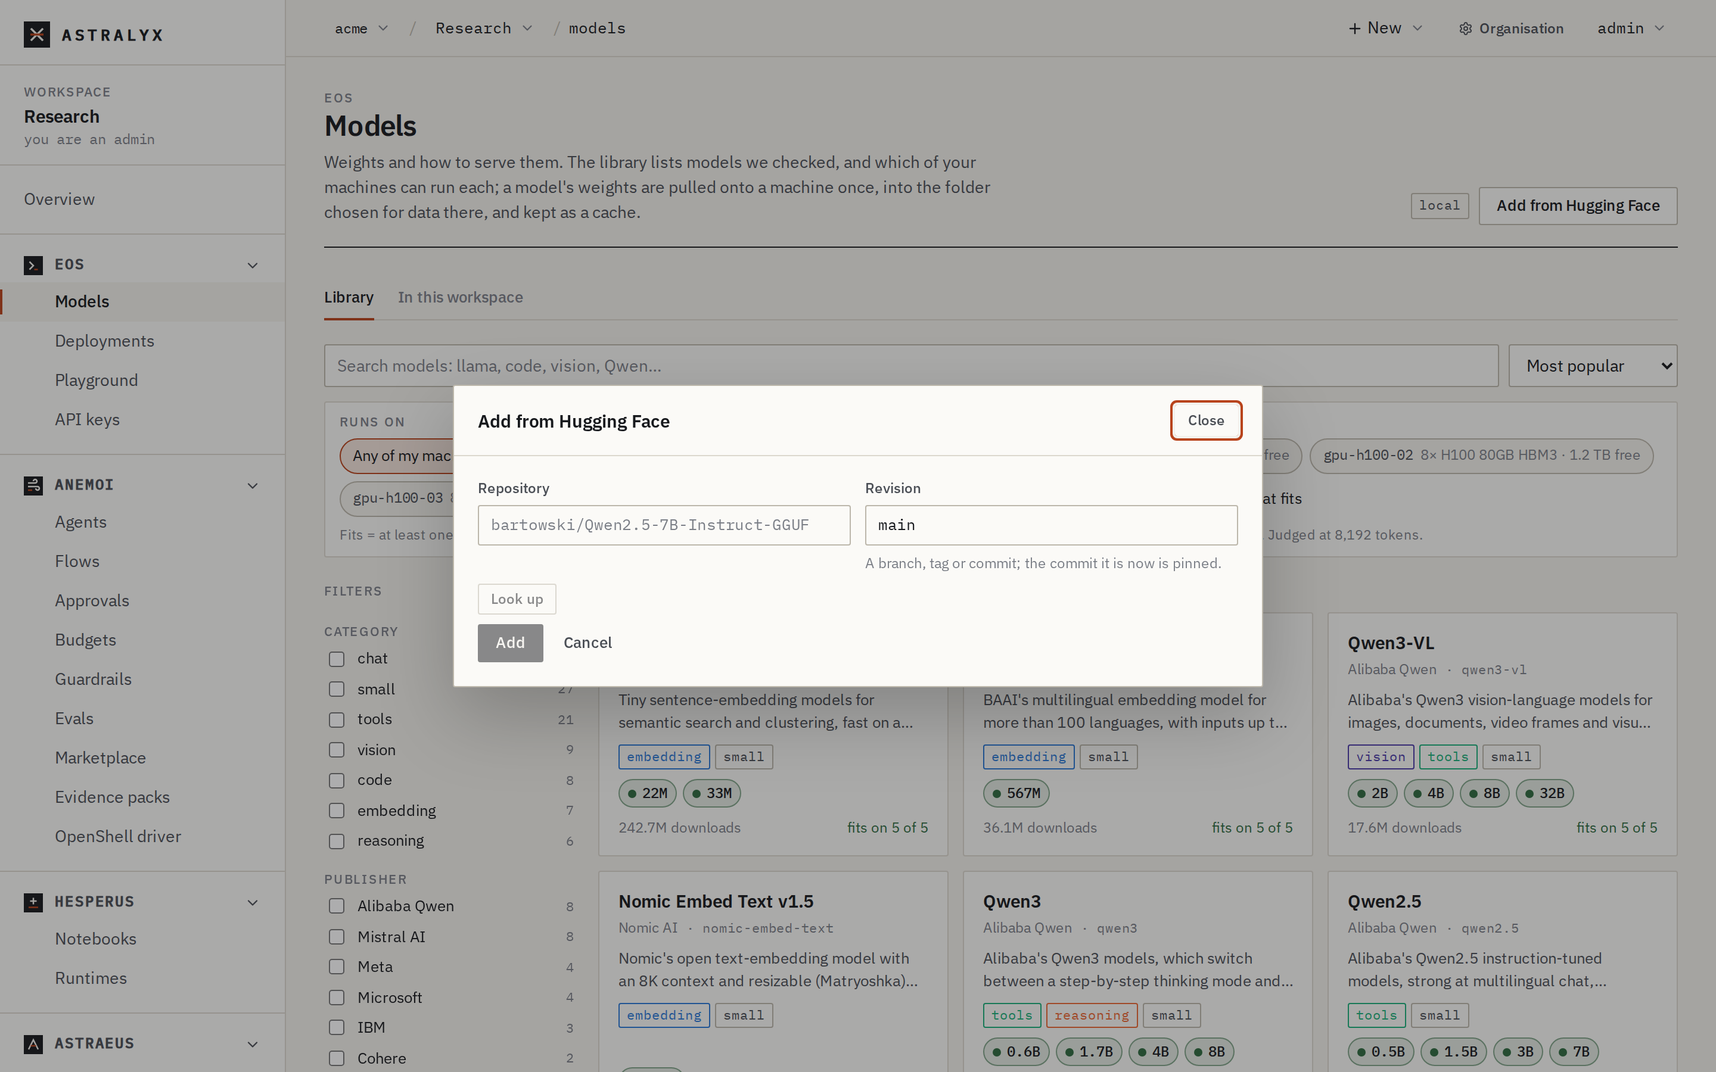
Task: Check the Meta publisher filter
Action: 337,967
